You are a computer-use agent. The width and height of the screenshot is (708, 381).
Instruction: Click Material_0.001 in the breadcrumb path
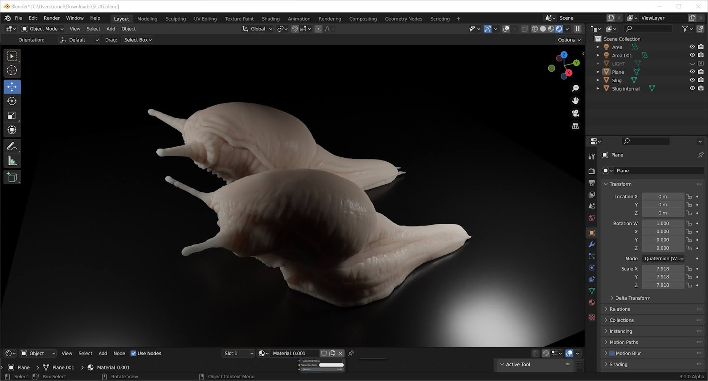tap(113, 367)
